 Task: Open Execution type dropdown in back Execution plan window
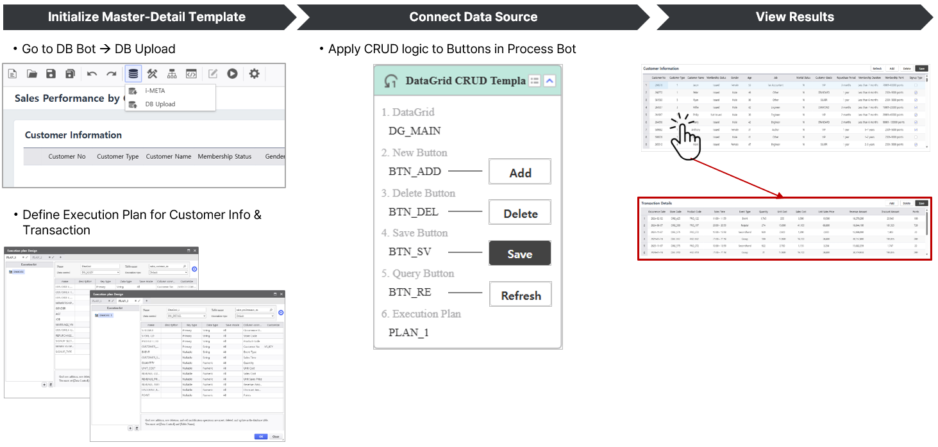click(x=168, y=272)
